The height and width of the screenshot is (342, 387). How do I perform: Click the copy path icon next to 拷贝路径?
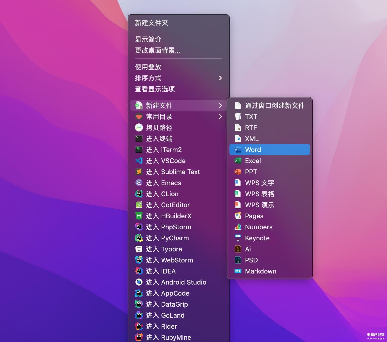coord(139,128)
